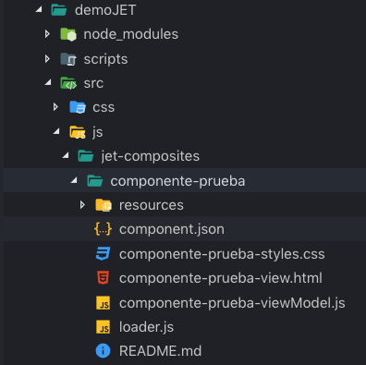Click the yellow js folder icon

tap(78, 132)
